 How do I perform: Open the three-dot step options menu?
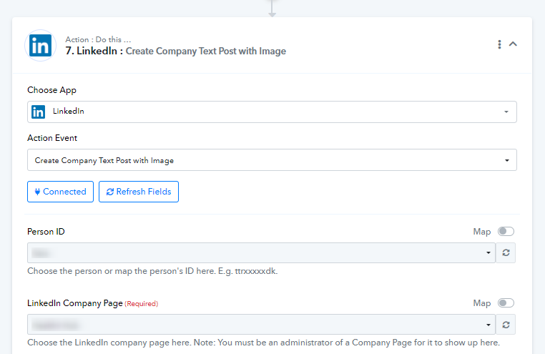(x=499, y=44)
